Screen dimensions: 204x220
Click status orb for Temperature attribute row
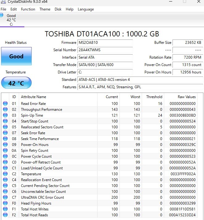pyautogui.click(x=5, y=174)
